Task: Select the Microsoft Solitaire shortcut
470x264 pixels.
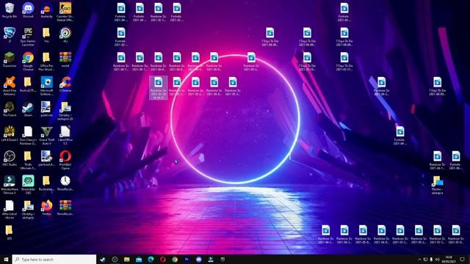Action: tap(46, 86)
